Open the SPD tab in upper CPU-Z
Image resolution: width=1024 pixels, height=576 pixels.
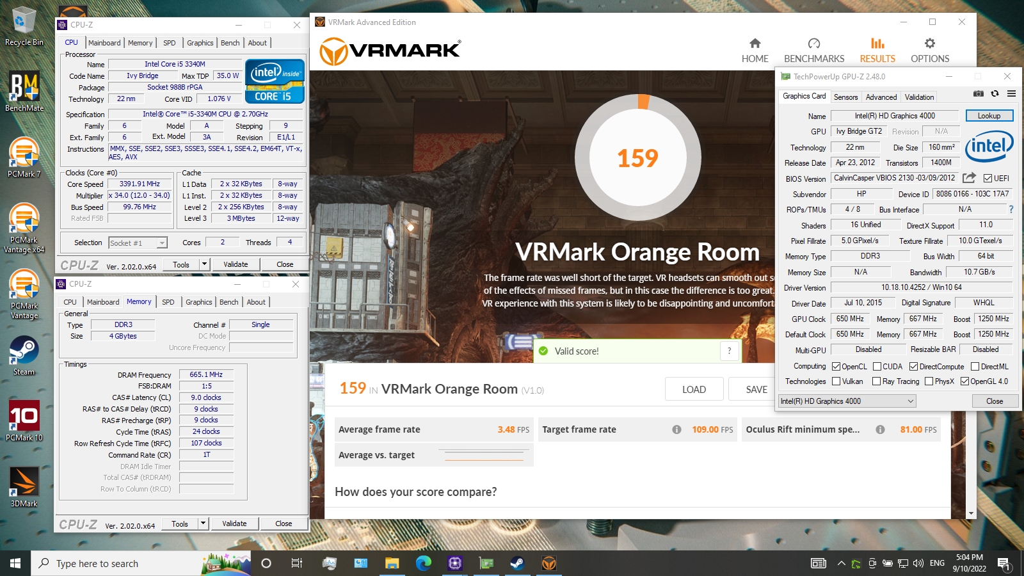pyautogui.click(x=169, y=43)
